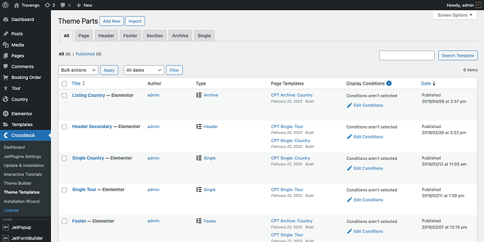
Task: Click pencil icon in Listing Country row
Action: [350, 105]
